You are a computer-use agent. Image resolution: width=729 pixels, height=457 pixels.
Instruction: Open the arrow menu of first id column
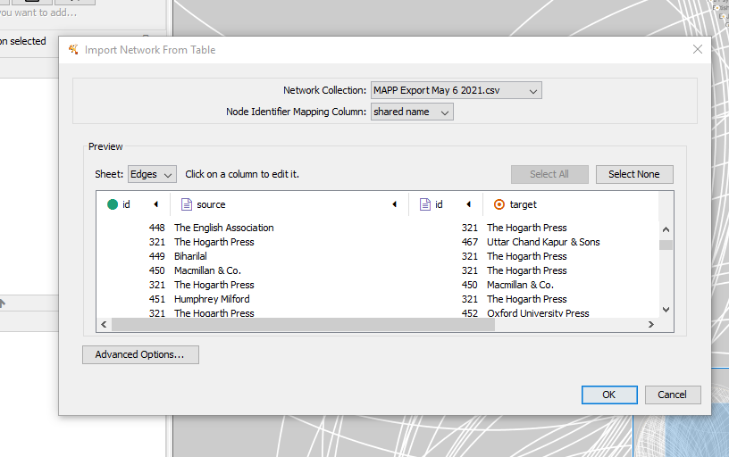click(x=155, y=204)
